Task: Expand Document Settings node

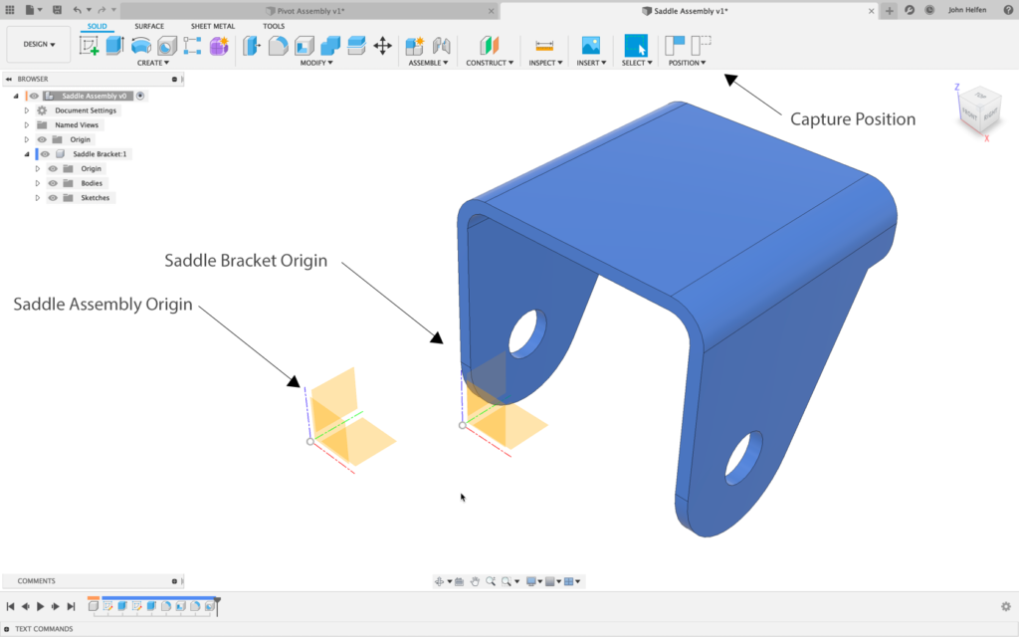Action: point(27,110)
